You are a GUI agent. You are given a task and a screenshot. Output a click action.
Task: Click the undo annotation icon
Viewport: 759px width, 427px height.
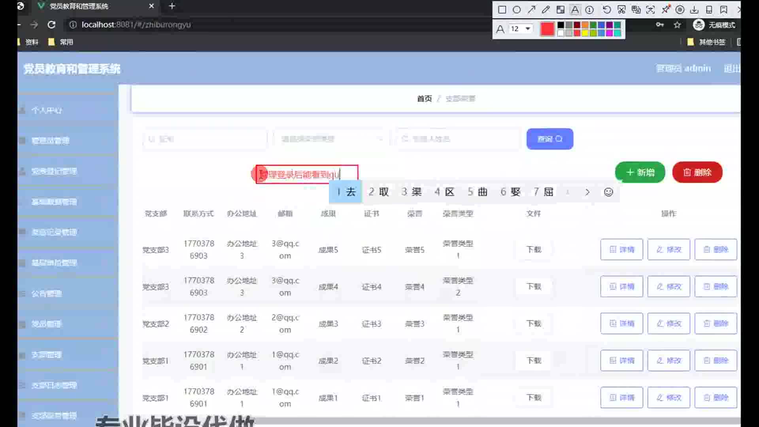606,10
